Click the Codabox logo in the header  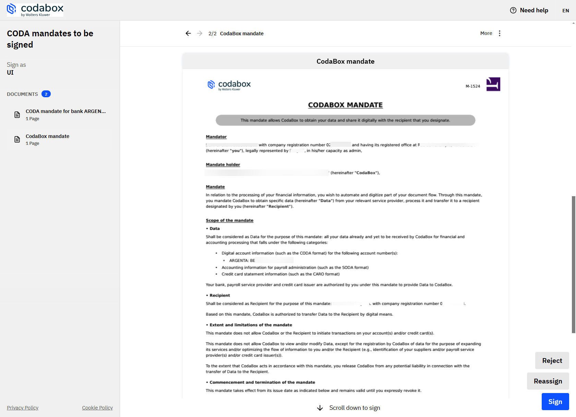click(x=35, y=10)
